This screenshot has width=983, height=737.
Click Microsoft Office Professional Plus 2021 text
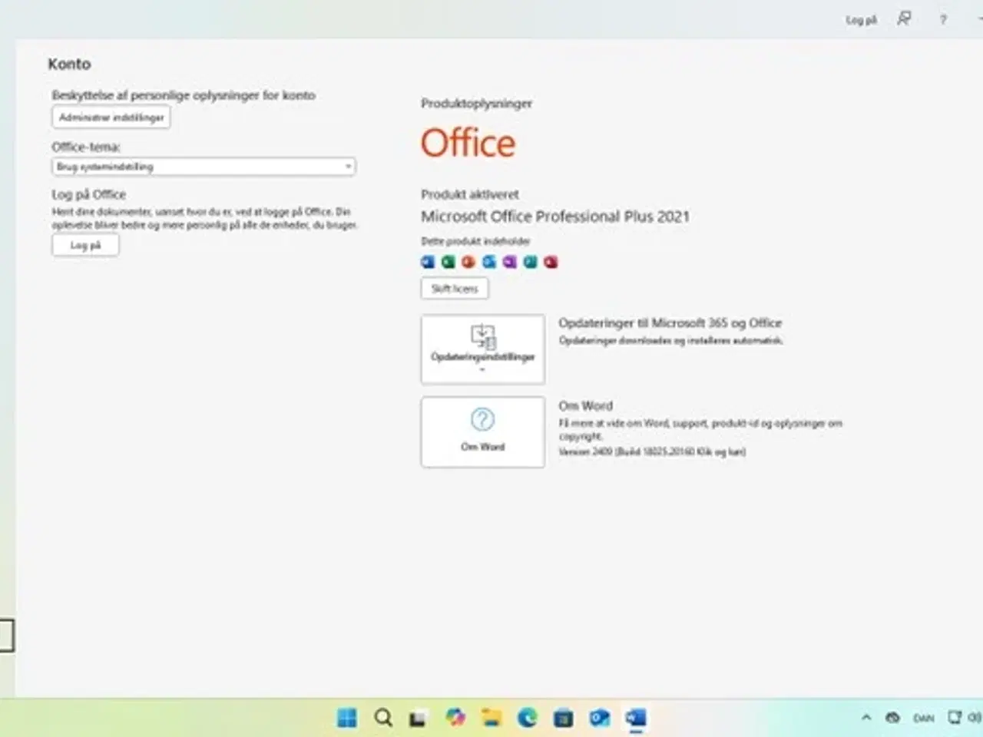pos(555,216)
